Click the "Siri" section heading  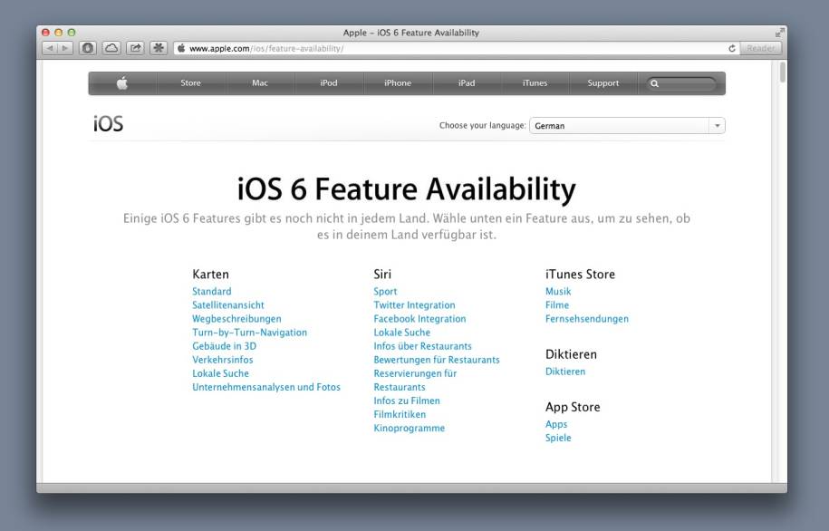(382, 275)
